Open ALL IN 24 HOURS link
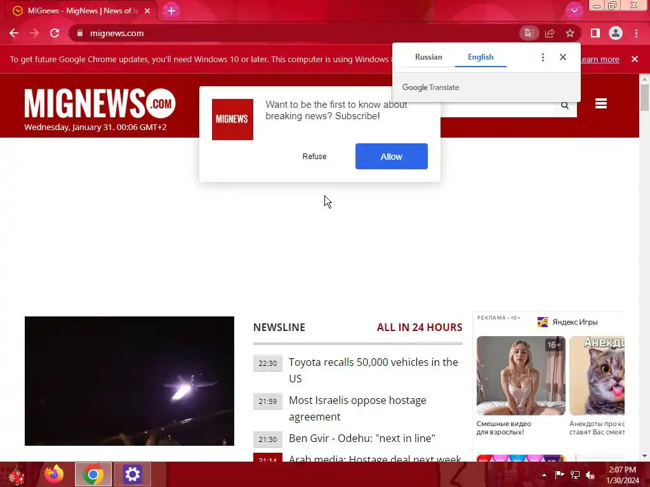650x487 pixels. pos(420,327)
